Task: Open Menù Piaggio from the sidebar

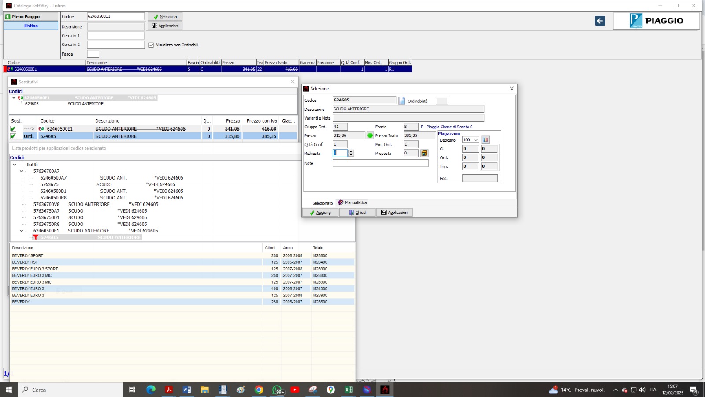Action: (31, 16)
